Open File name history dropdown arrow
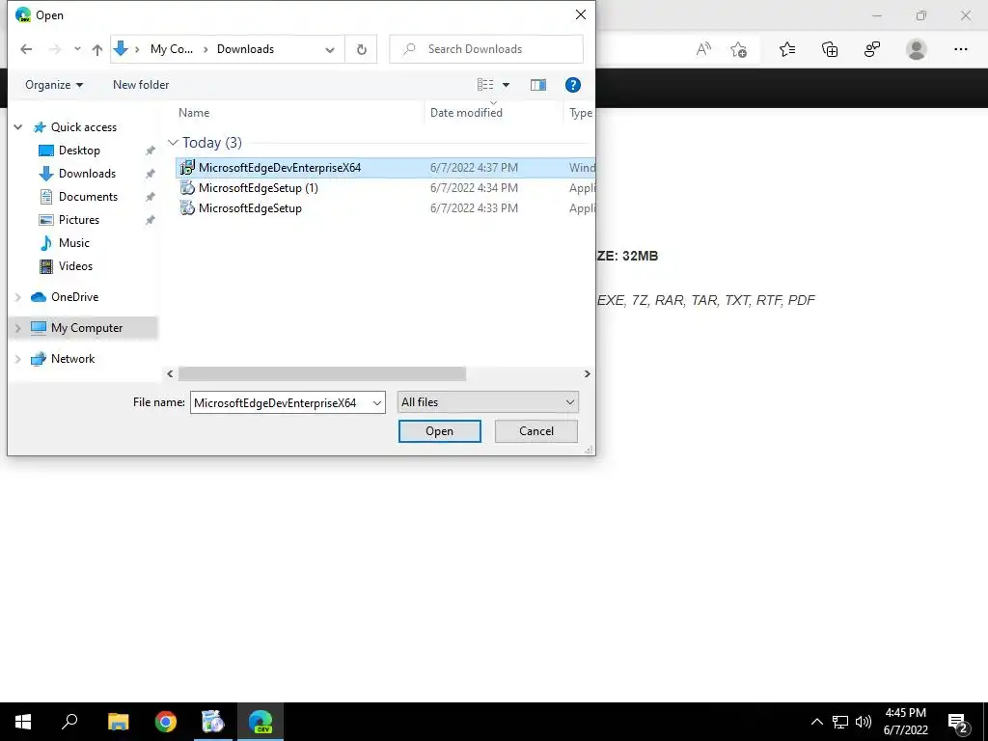 377,402
